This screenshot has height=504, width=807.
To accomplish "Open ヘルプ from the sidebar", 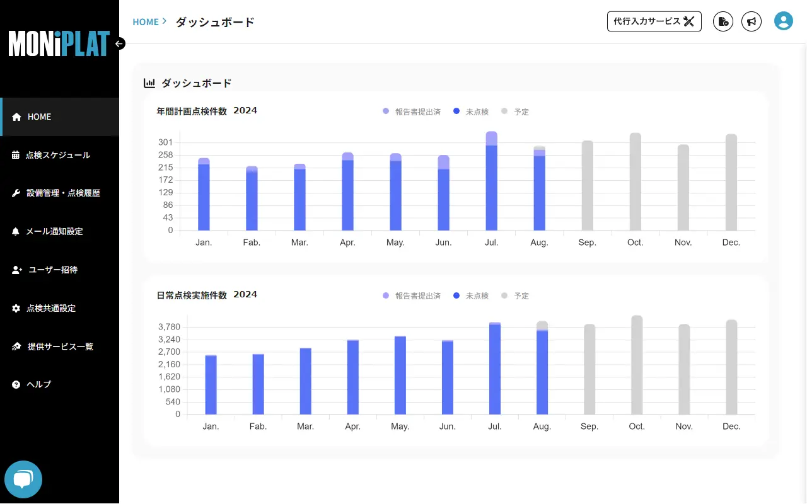I will click(38, 384).
